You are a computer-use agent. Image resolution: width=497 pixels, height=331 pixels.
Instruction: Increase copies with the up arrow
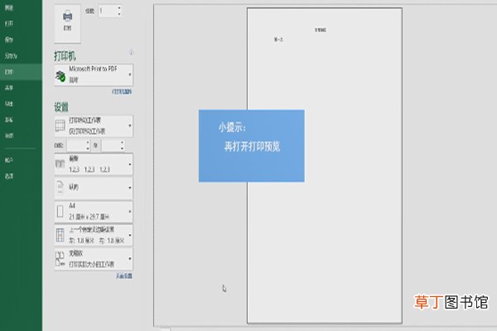119,8
